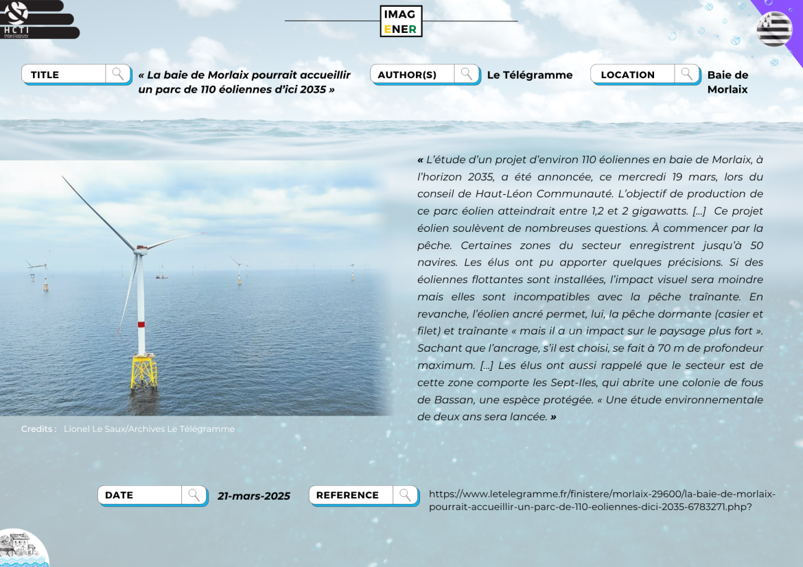The height and width of the screenshot is (567, 803).
Task: Select the DATE search field
Action: pyautogui.click(x=152, y=496)
